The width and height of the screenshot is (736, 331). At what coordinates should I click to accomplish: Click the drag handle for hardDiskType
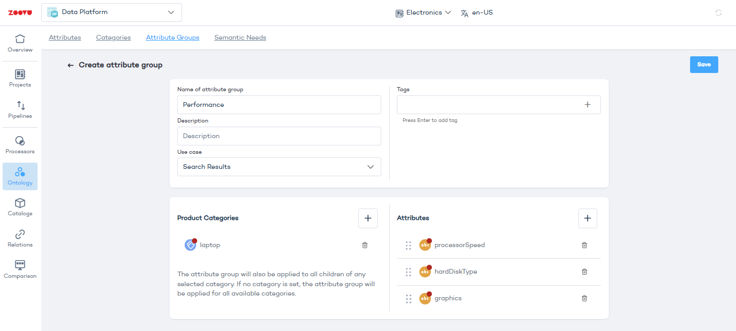(408, 272)
